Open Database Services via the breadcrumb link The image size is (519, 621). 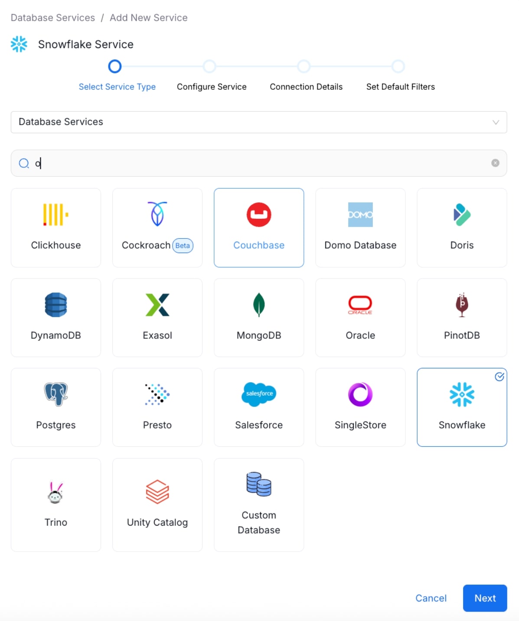pos(52,17)
